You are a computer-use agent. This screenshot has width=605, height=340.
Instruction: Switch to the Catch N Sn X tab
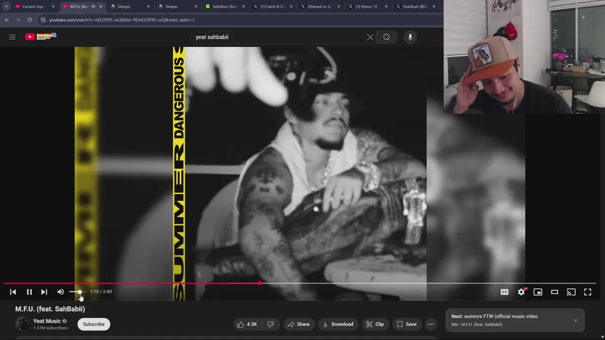click(272, 7)
